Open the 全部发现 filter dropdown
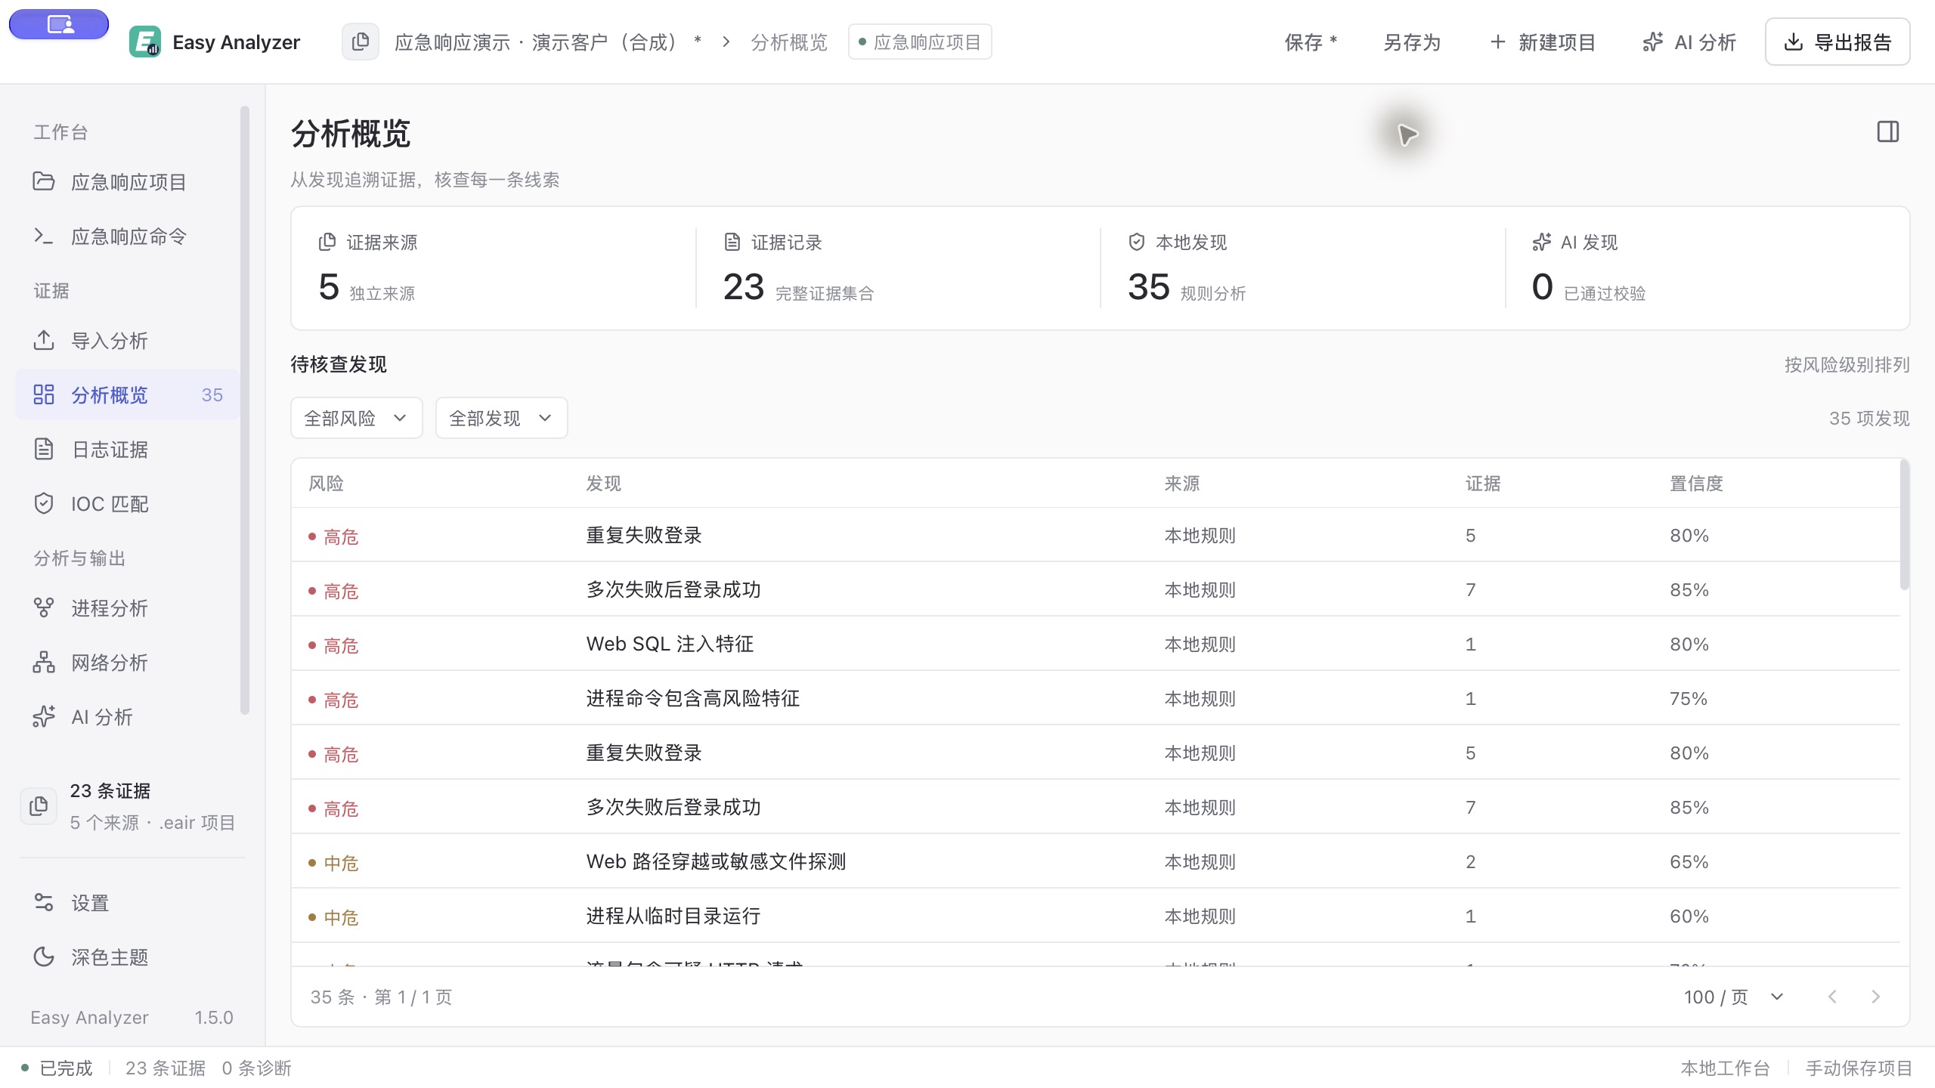1935x1088 pixels. 501,418
